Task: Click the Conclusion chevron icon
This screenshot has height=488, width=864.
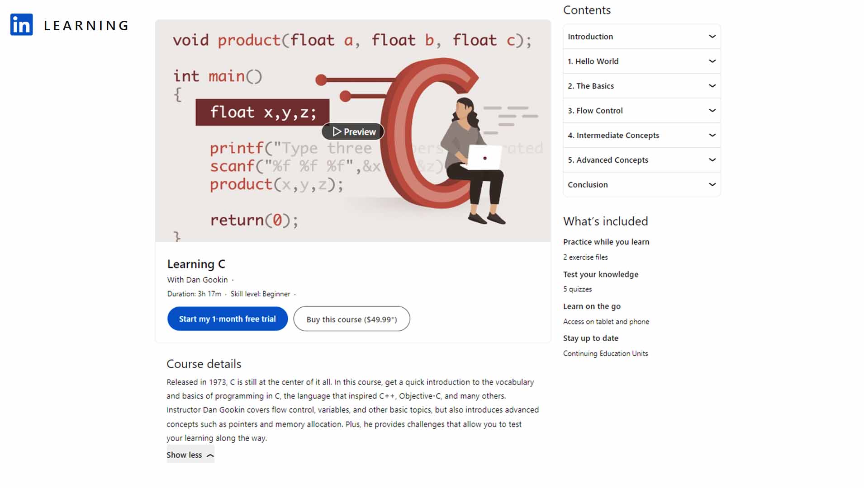Action: tap(712, 184)
